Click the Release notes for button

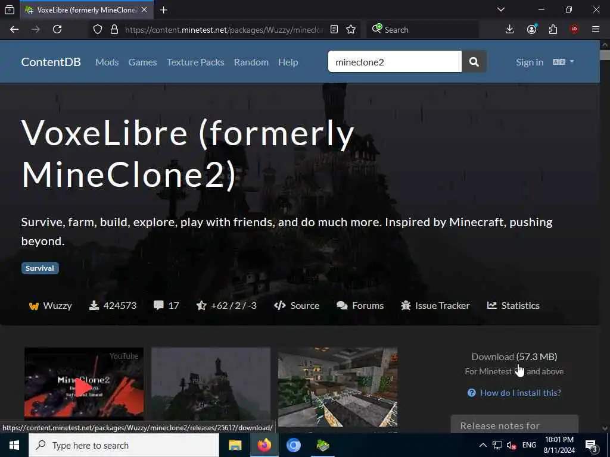514,425
